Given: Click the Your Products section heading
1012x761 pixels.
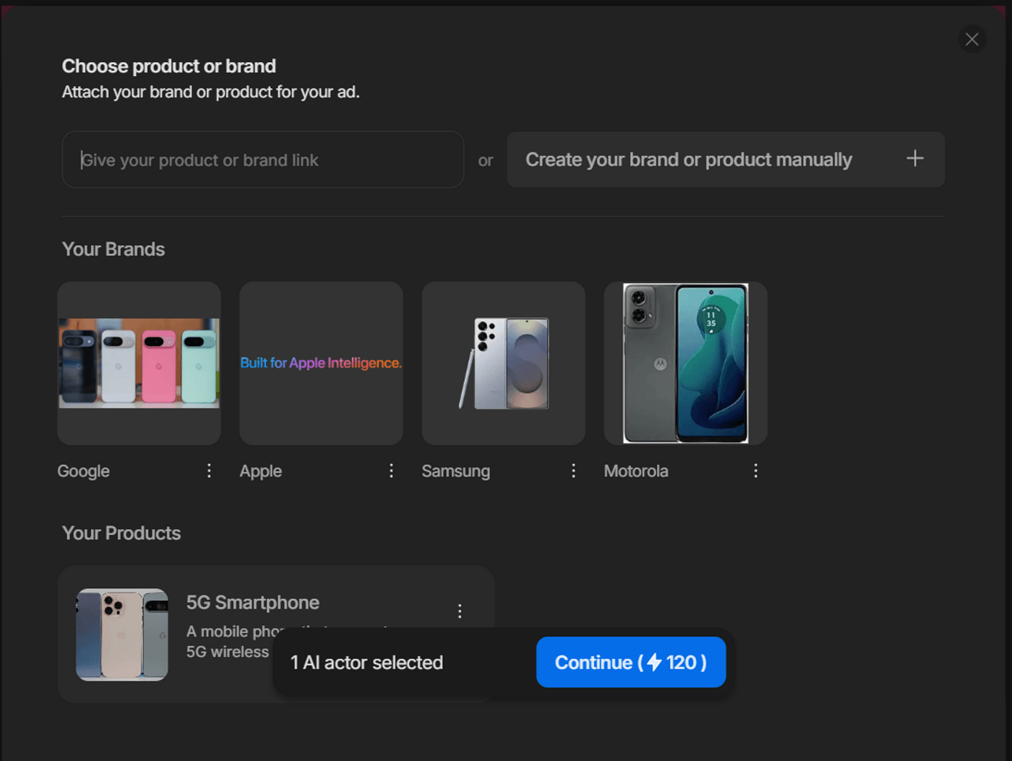Looking at the screenshot, I should point(121,533).
